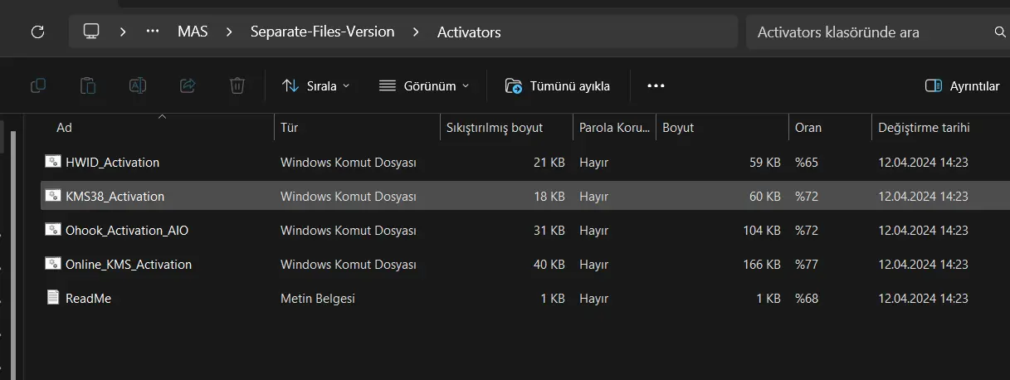This screenshot has width=1010, height=380.
Task: Click Windows Komut Dosyası type in HWID_Activation row
Action: coord(349,163)
